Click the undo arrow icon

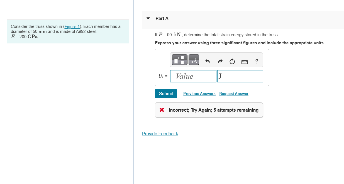coord(207,61)
